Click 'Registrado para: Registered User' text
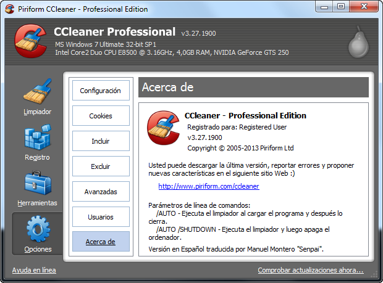 pyautogui.click(x=237, y=127)
